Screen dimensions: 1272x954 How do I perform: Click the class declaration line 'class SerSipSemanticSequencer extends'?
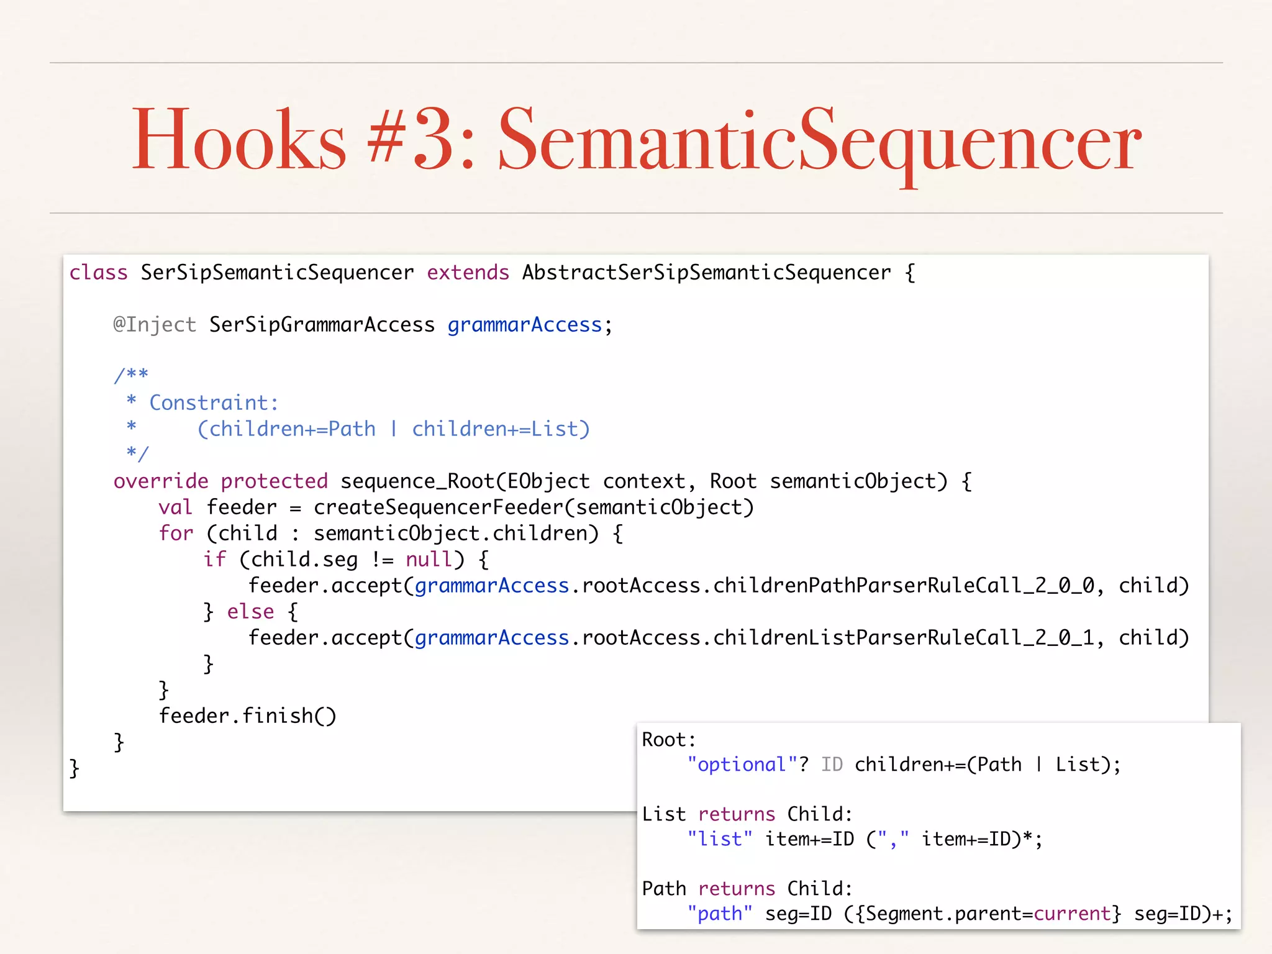tap(492, 273)
